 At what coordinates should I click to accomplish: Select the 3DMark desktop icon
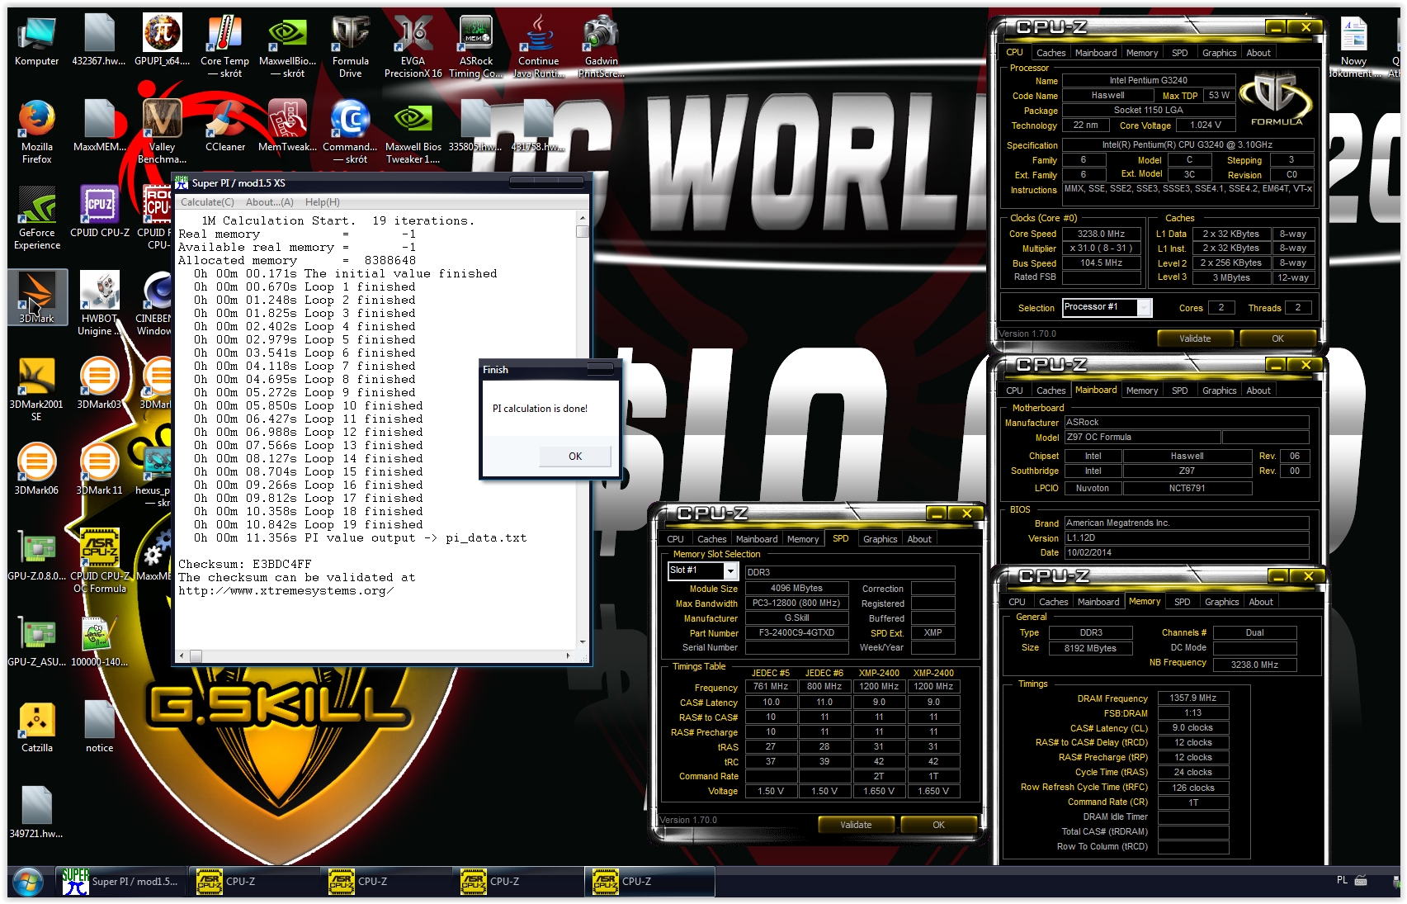36,297
